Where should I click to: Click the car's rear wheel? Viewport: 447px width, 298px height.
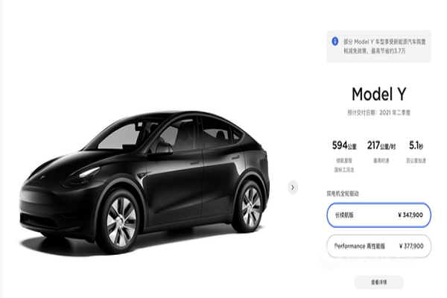(x=250, y=207)
